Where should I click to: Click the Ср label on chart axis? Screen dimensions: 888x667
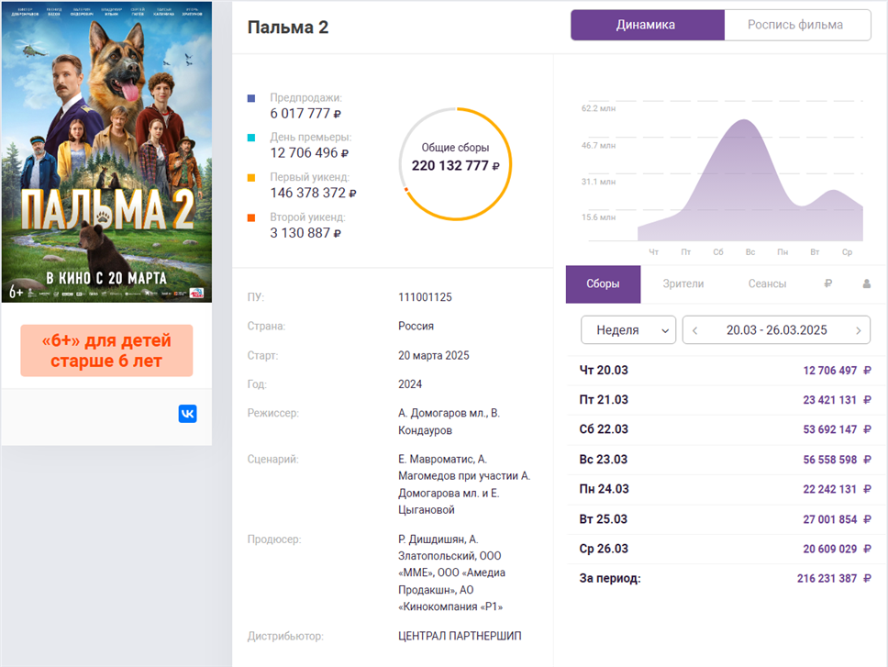(x=847, y=252)
